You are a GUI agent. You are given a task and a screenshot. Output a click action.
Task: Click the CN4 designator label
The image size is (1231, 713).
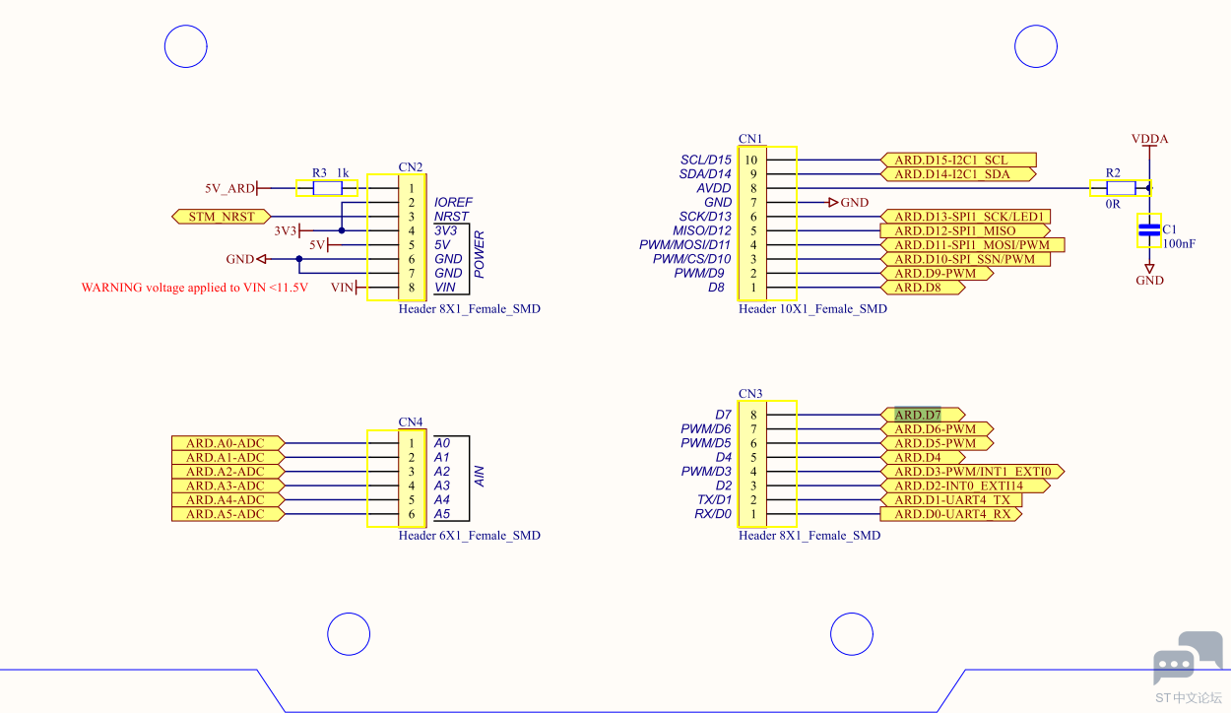coord(411,422)
